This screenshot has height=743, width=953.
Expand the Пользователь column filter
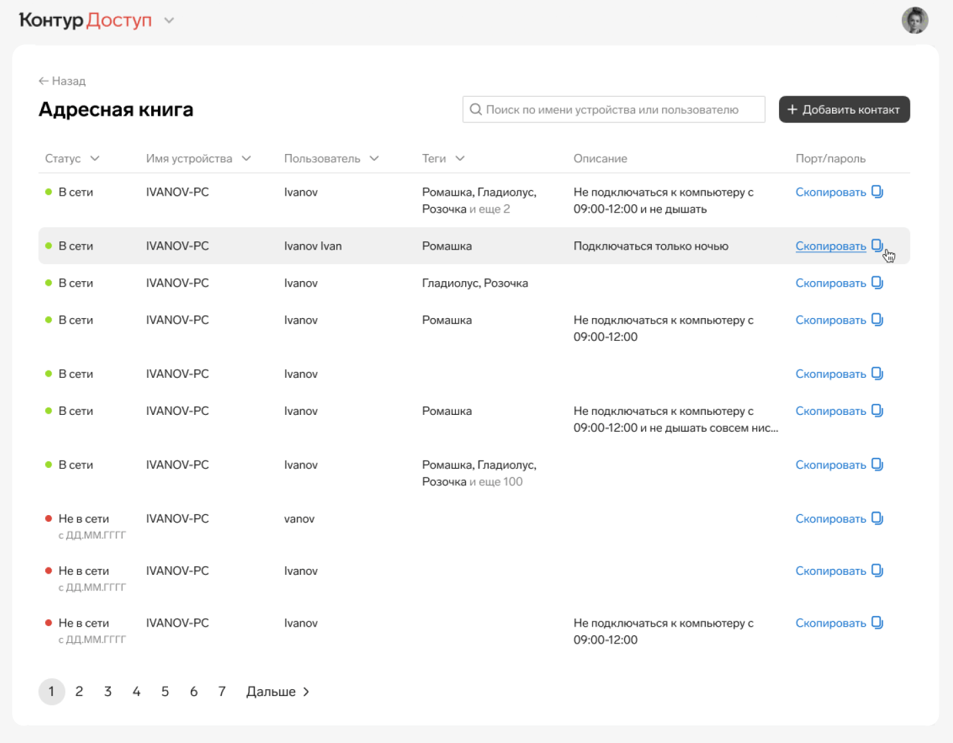point(374,159)
